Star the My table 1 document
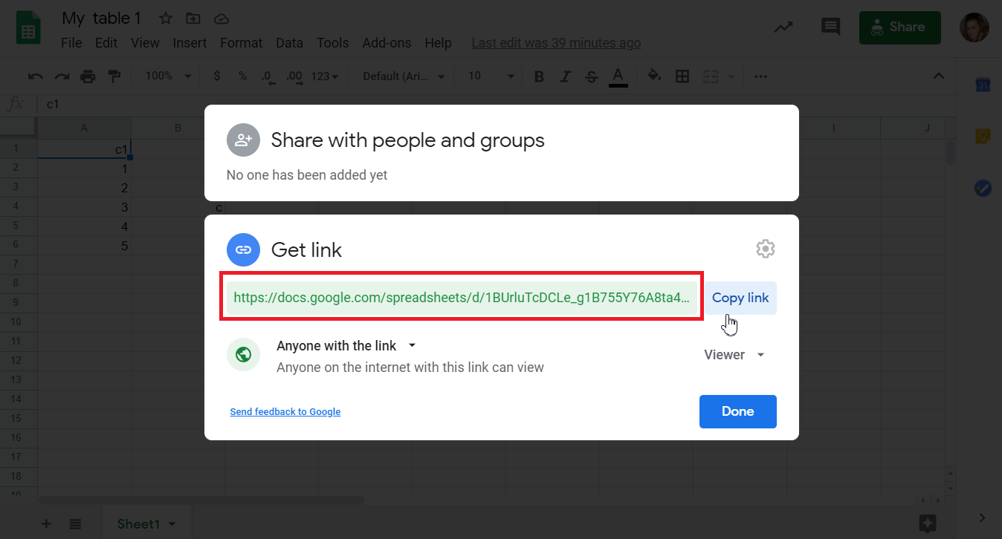 pos(166,19)
